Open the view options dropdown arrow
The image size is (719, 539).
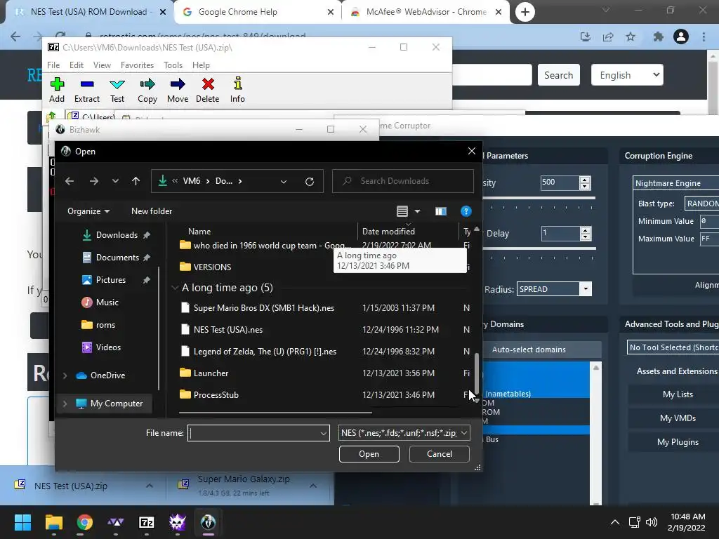click(417, 211)
